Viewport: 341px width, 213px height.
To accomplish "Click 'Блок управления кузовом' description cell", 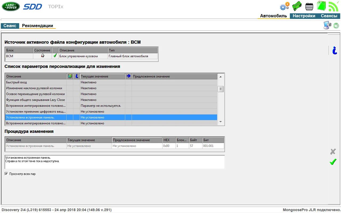I will (x=83, y=56).
